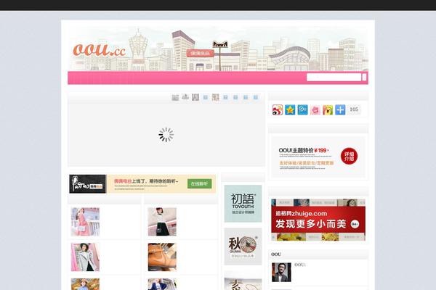Image resolution: width=436 pixels, height=290 pixels.
Task: Click the Tmall cat sign in header
Action: pyautogui.click(x=220, y=44)
